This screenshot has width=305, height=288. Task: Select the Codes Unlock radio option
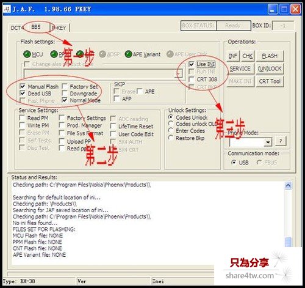[x=171, y=117]
